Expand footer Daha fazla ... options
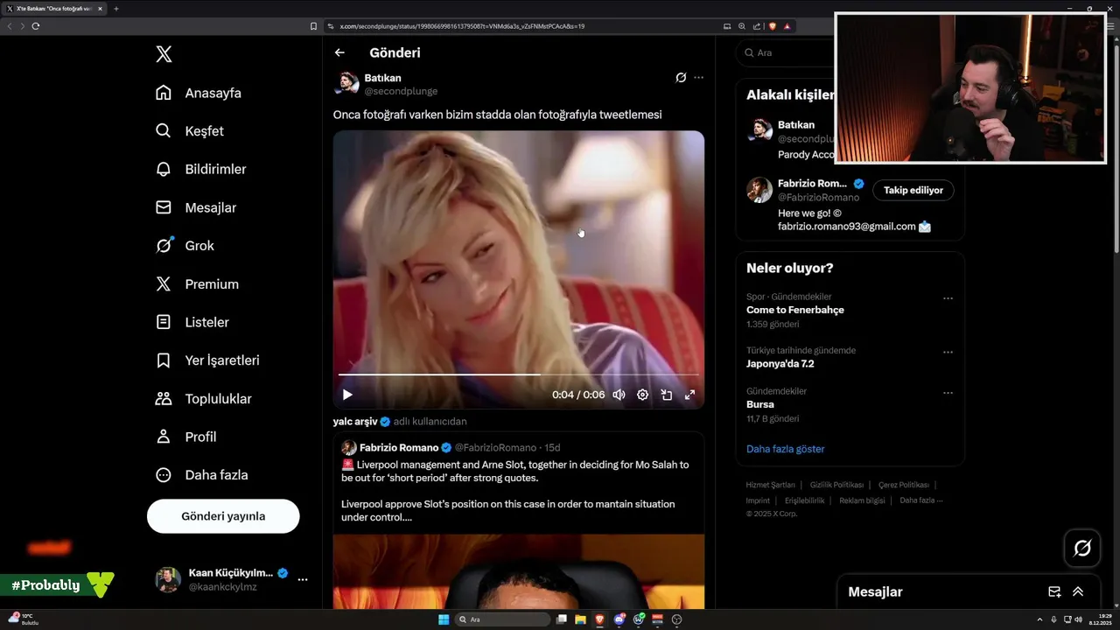 click(921, 500)
